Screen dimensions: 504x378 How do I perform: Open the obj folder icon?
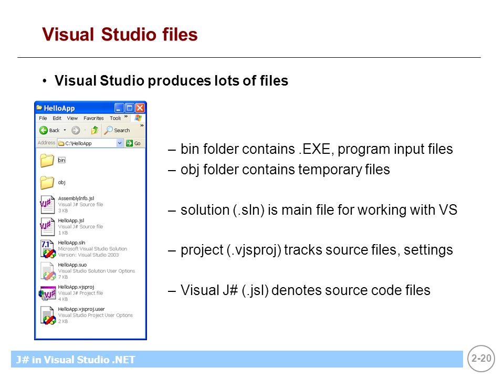[x=47, y=183]
